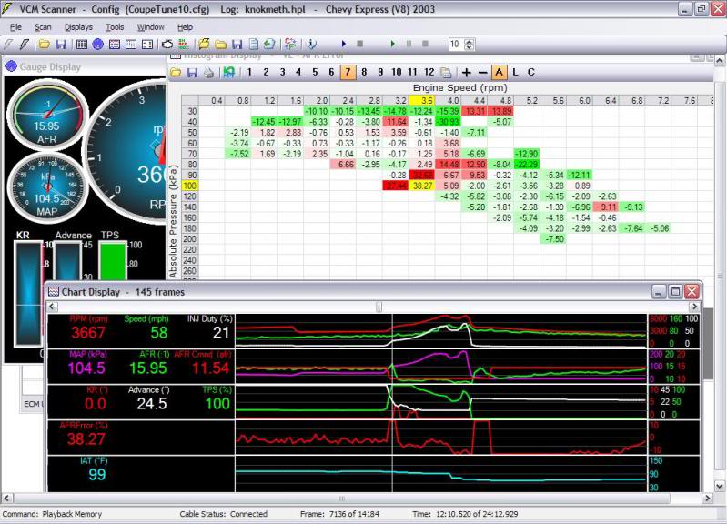The height and width of the screenshot is (524, 727).
Task: Click the table display icon in main toolbar
Action: [x=82, y=44]
